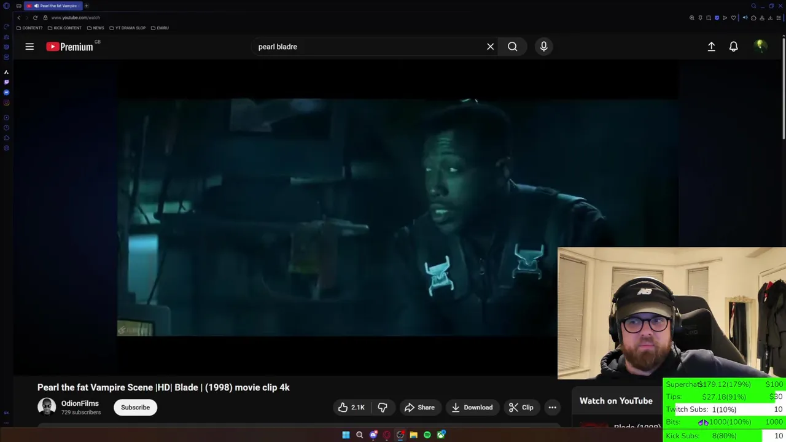Viewport: 786px width, 442px height.
Task: Like the video with 2.1K likes
Action: tap(351, 408)
